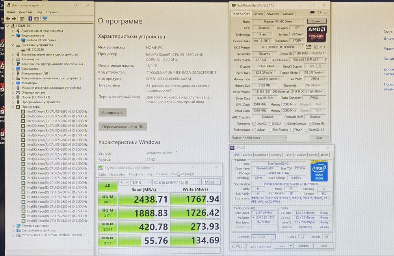The height and width of the screenshot is (256, 394).
Task: Switch to Advanced tab in GPU-Z
Action: 272,14
